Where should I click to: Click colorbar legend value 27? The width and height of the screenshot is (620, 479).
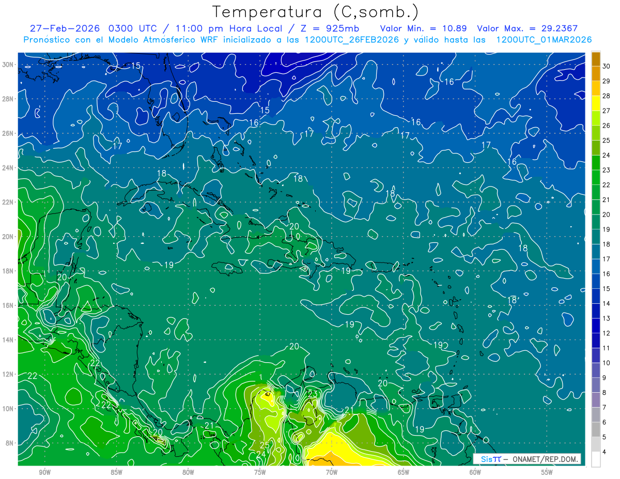[x=607, y=111]
